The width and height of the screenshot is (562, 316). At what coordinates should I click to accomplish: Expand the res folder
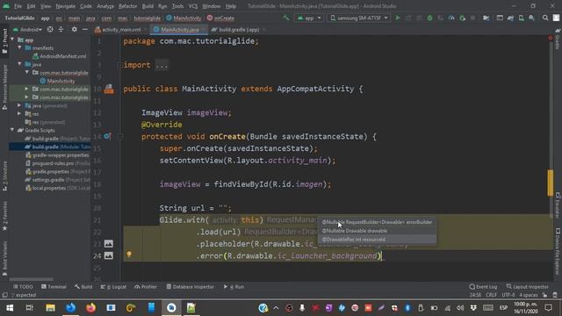point(19,113)
